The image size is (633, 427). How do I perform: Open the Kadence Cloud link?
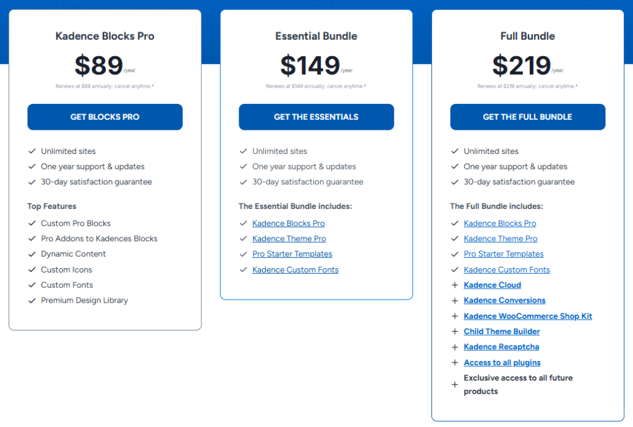(492, 285)
